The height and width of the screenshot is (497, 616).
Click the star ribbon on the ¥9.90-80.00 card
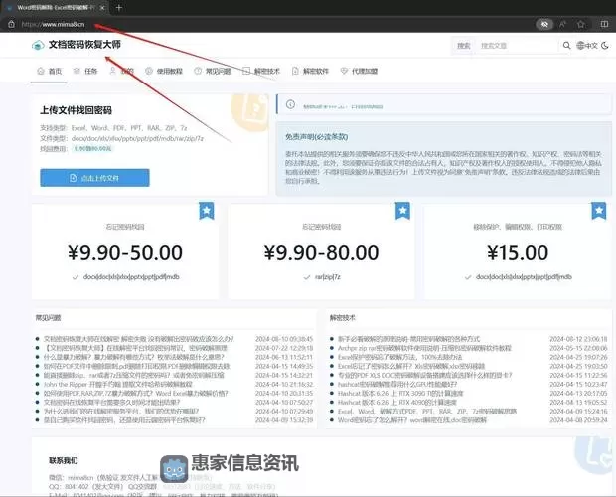coord(402,211)
